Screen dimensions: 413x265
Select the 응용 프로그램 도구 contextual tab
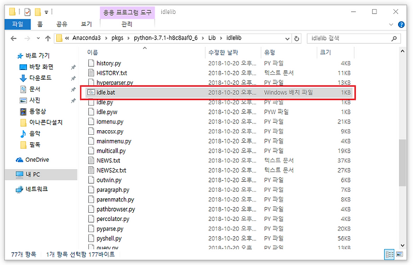coord(127,13)
